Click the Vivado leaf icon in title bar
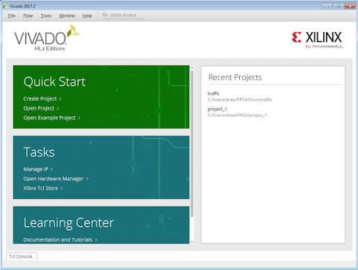The height and width of the screenshot is (270, 358). point(5,6)
